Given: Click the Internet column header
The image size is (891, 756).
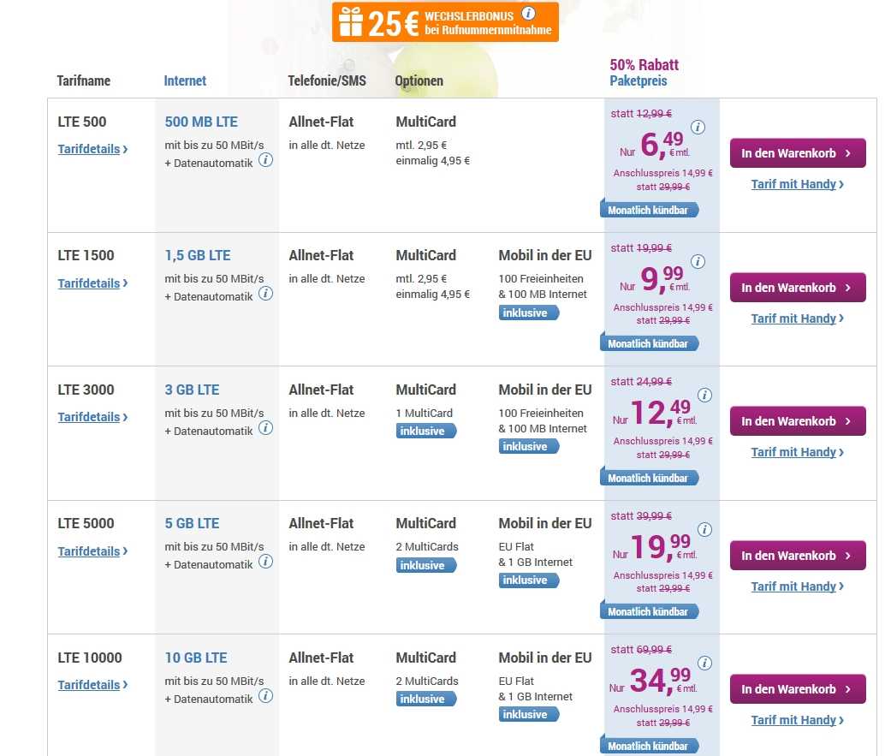Looking at the screenshot, I should click(185, 81).
